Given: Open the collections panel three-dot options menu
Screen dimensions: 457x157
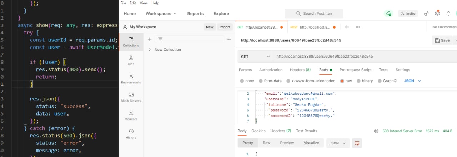Looking at the screenshot, I should [229, 39].
